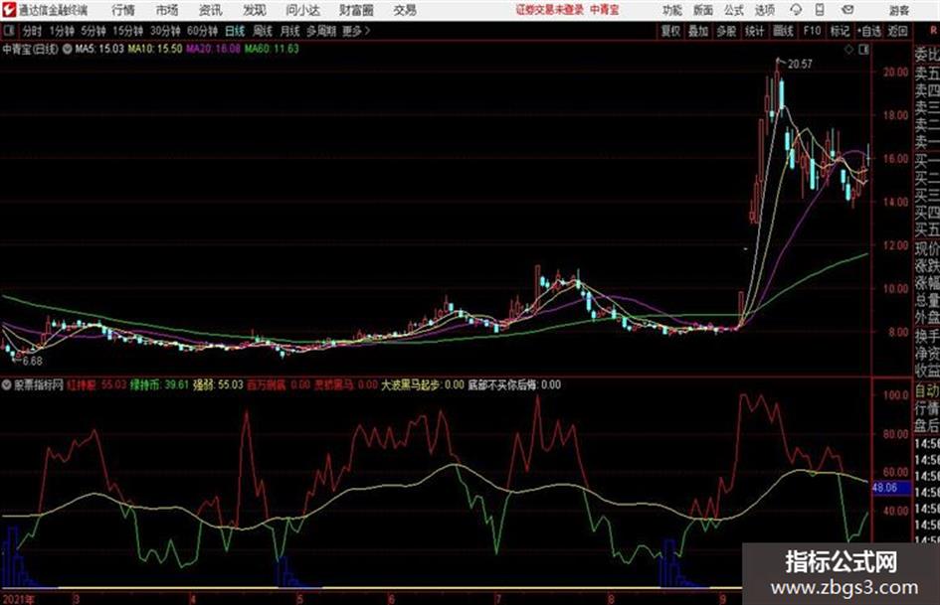The width and height of the screenshot is (940, 605).
Task: Open the 交易 menu
Action: point(405,10)
